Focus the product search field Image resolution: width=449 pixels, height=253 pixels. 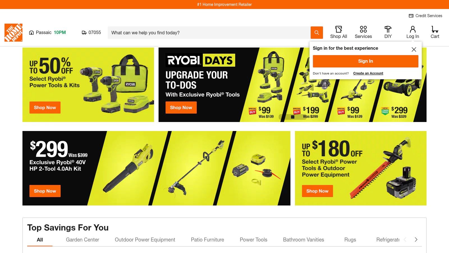209,33
